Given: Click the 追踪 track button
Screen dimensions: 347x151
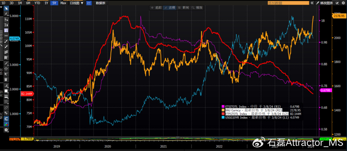Looking at the screenshot, I should click(x=156, y=8).
